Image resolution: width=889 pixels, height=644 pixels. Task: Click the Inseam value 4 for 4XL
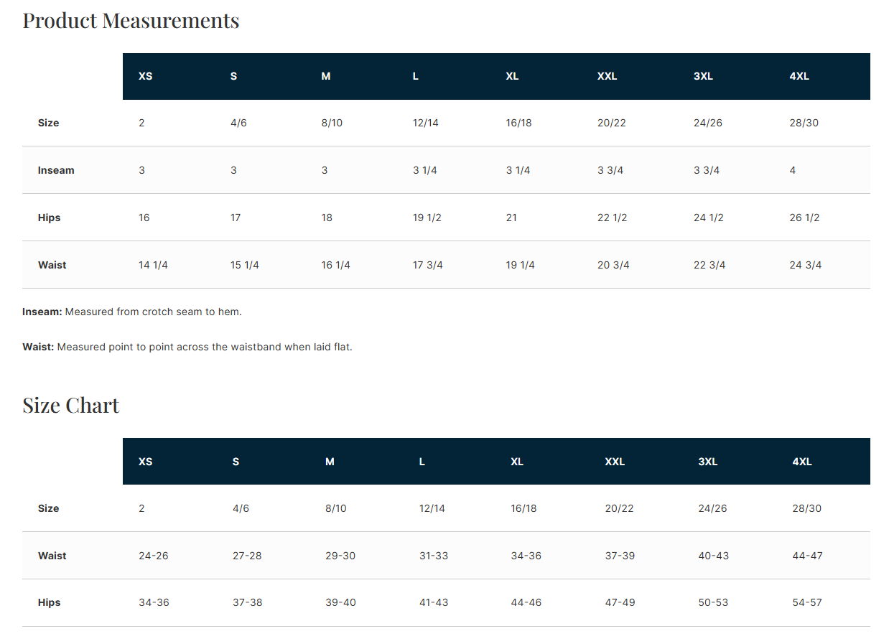click(792, 170)
